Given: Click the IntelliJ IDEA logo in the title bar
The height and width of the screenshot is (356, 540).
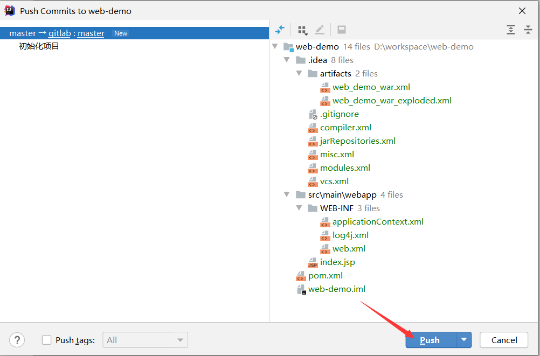Looking at the screenshot, I should (x=9, y=11).
